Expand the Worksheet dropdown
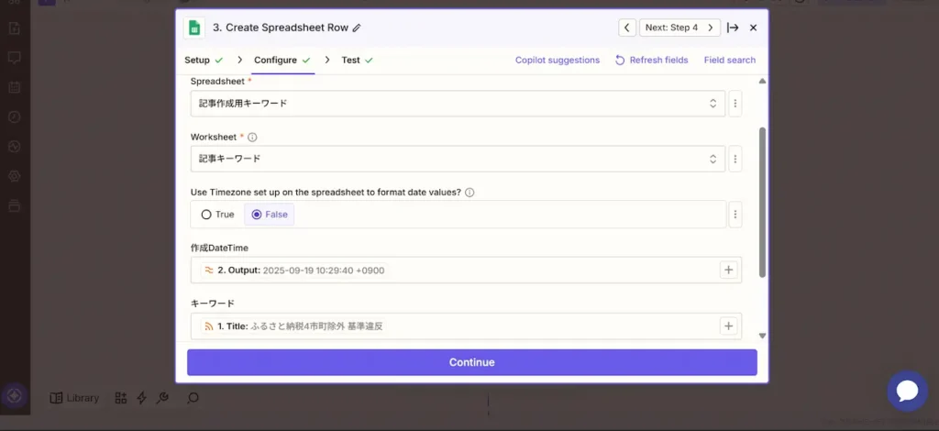939x431 pixels. (713, 159)
